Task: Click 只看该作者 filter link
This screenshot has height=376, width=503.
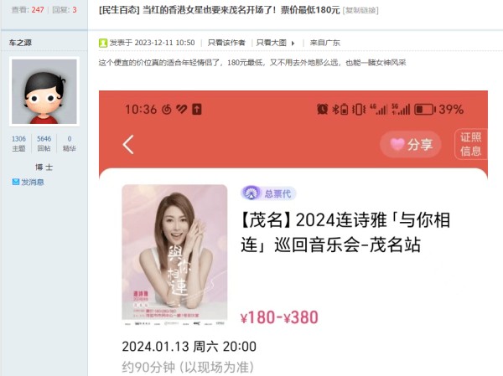Action: pos(226,43)
